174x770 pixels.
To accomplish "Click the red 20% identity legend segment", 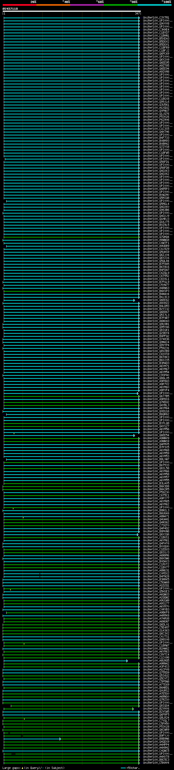I will click(x=19, y=5).
